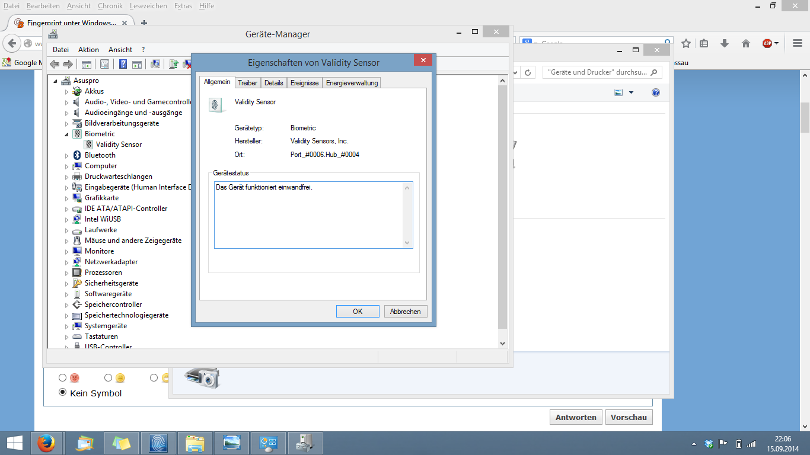Open the Dropbox icon in system tray

click(709, 444)
